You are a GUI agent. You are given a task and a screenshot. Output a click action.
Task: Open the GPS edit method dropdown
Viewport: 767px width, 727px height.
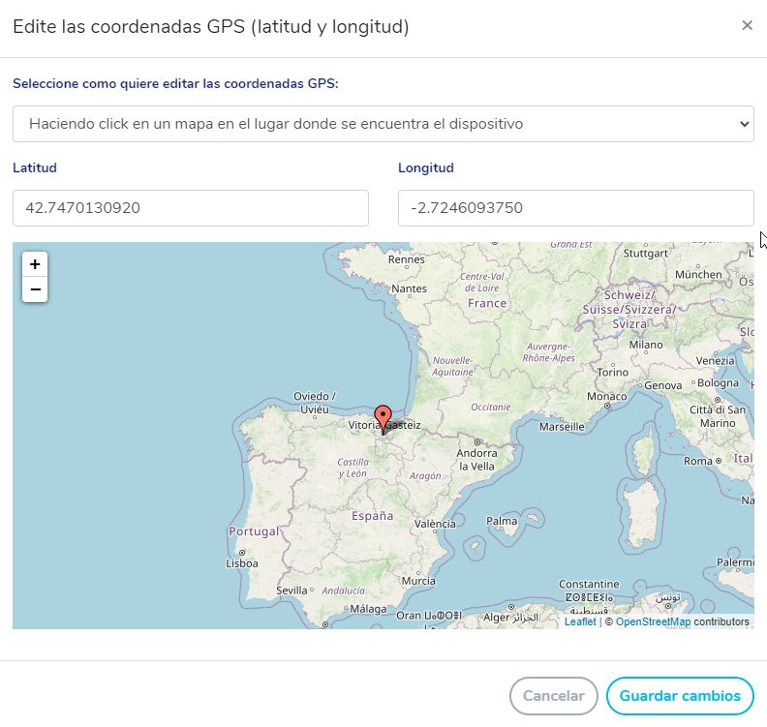(x=383, y=124)
